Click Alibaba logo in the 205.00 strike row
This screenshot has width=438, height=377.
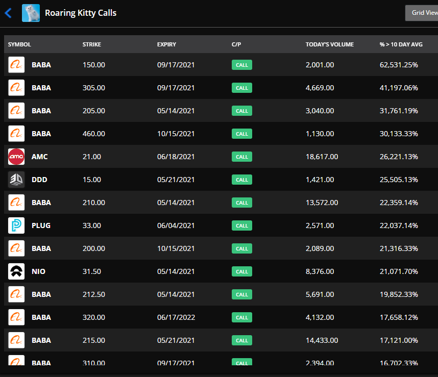16,111
